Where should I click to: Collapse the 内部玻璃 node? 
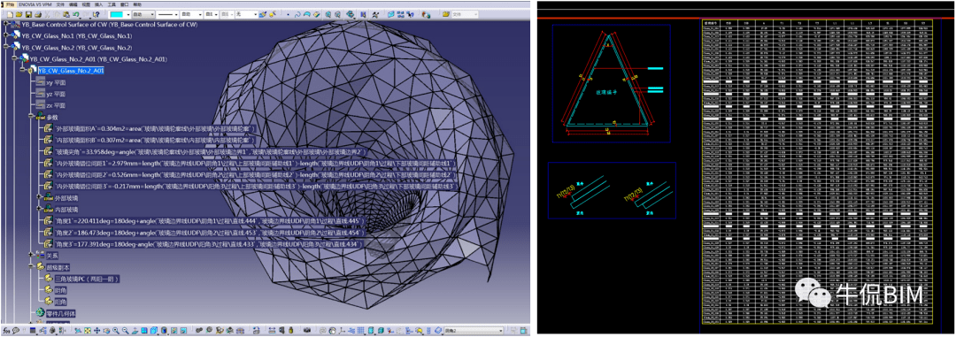39,209
